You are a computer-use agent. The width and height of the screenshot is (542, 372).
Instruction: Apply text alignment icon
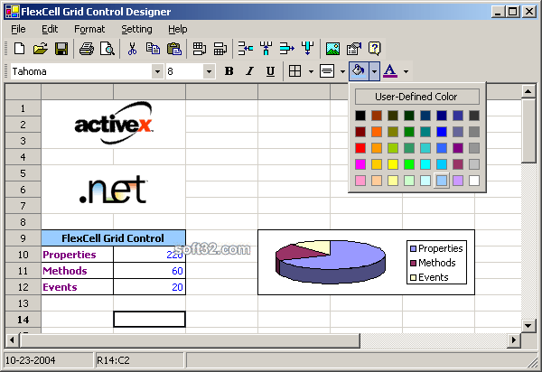[x=327, y=71]
